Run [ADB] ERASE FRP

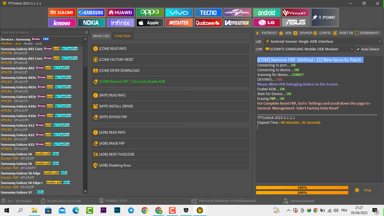[x=170, y=143]
